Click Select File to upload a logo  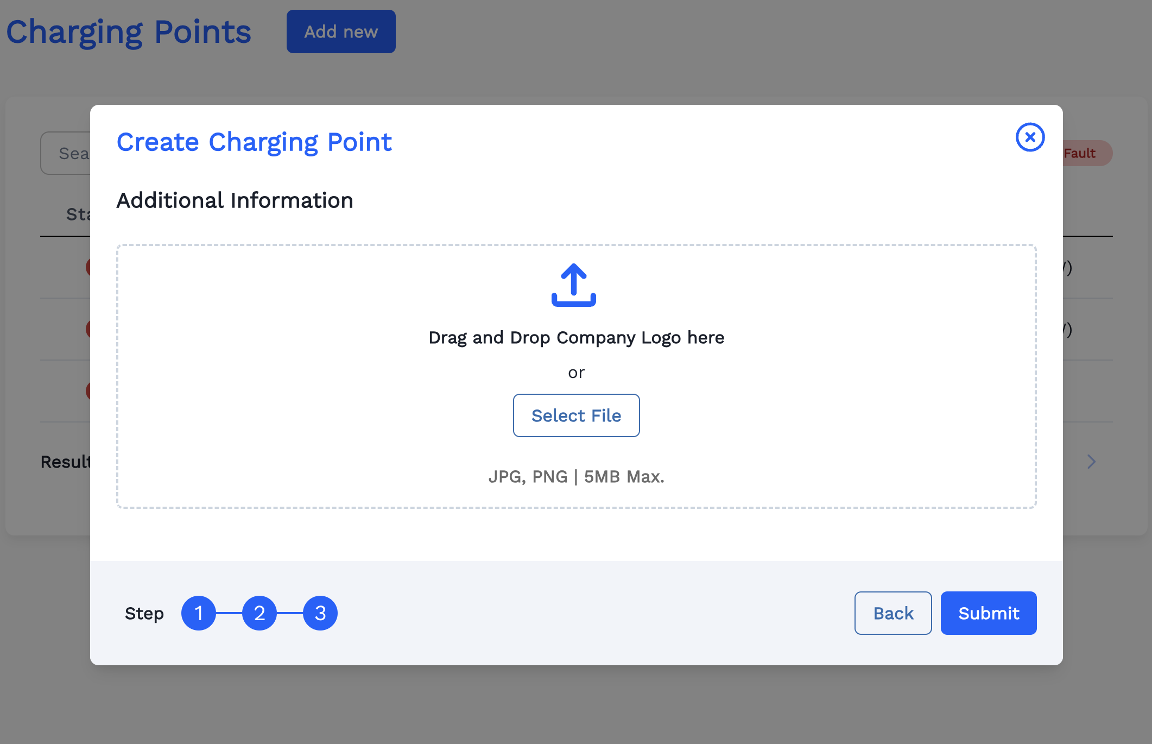[576, 415]
